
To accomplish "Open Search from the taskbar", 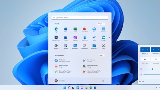I will point(69,87).
